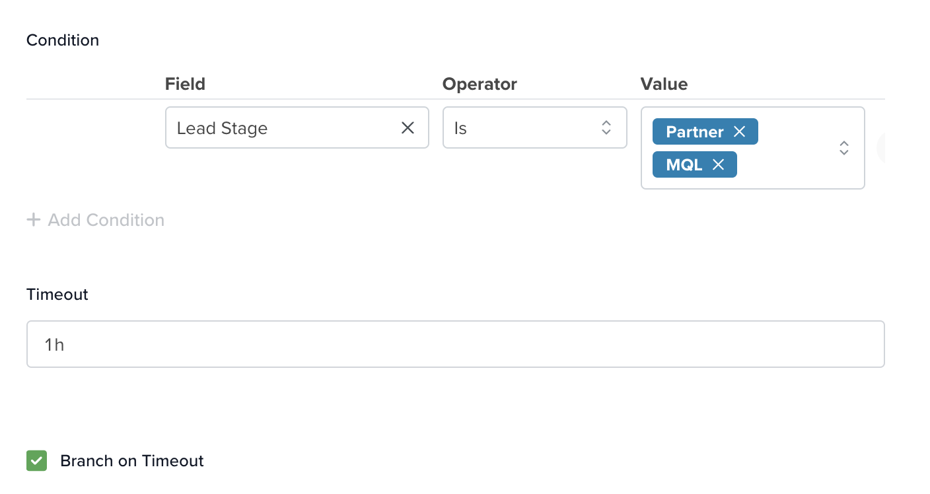The width and height of the screenshot is (930, 494).
Task: Remove the MQL tag from Value
Action: (x=719, y=164)
